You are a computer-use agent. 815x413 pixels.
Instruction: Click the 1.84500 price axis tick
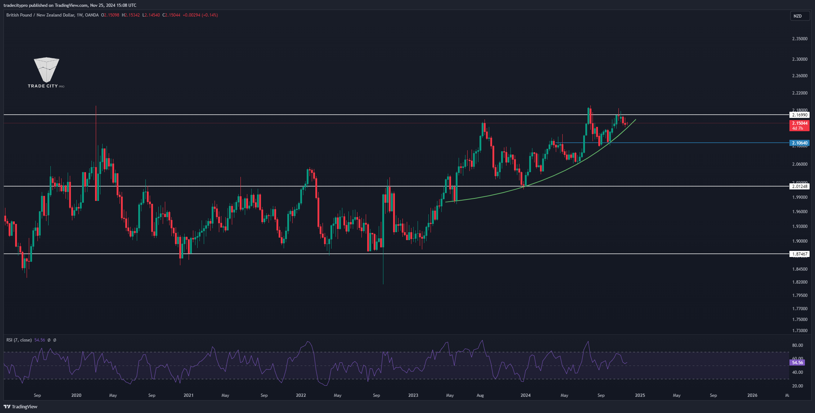pos(800,269)
